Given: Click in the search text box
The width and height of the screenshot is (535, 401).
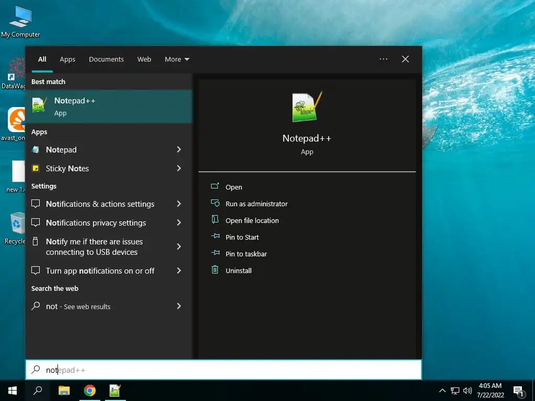Looking at the screenshot, I should (224, 370).
